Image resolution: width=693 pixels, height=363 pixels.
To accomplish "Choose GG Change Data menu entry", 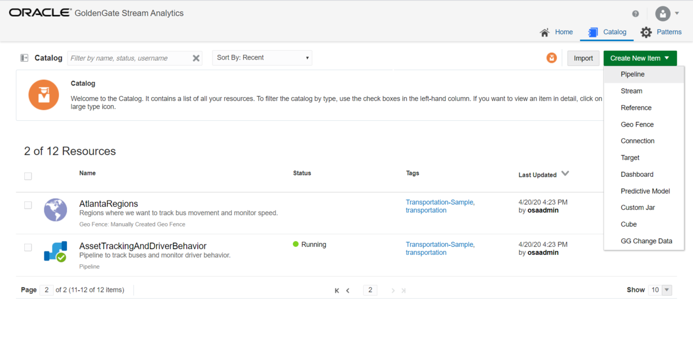I will click(x=644, y=241).
